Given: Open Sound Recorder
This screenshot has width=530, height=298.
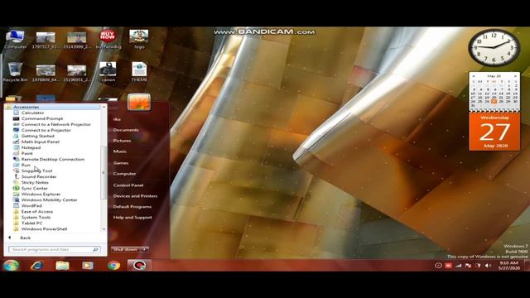Looking at the screenshot, I should pos(39,176).
